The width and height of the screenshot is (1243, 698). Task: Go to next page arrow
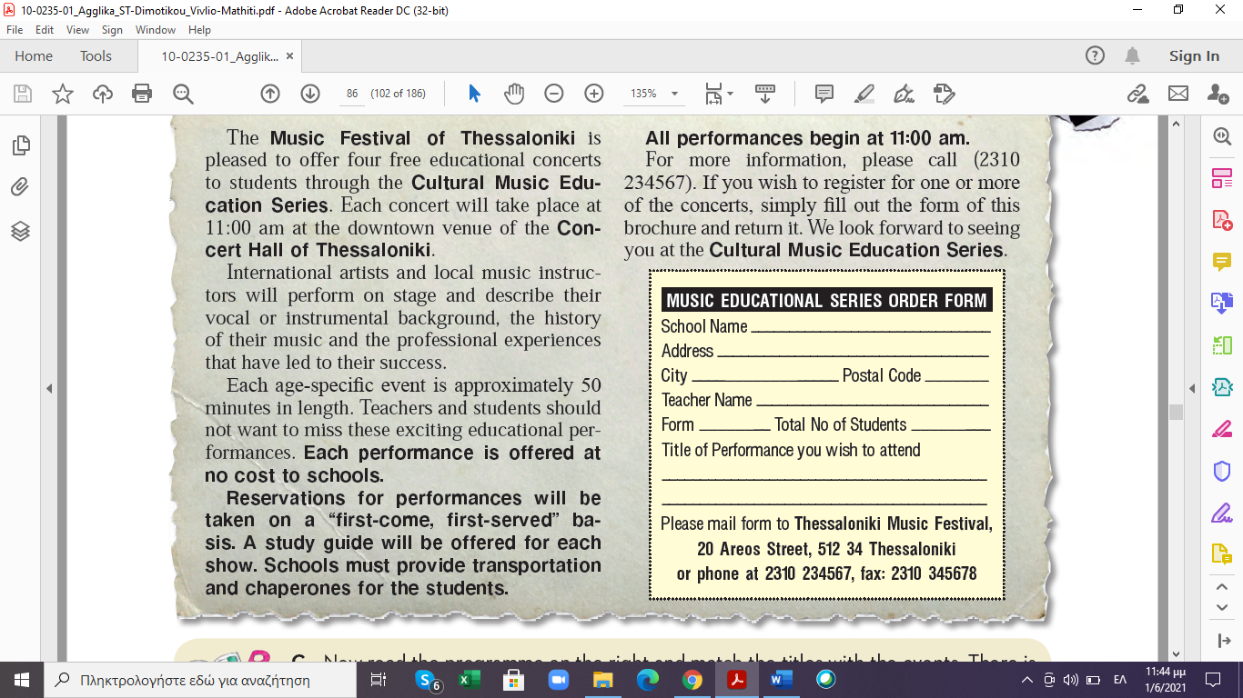pos(310,94)
